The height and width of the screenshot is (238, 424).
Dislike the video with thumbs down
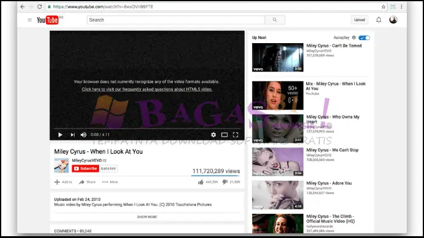[225, 182]
